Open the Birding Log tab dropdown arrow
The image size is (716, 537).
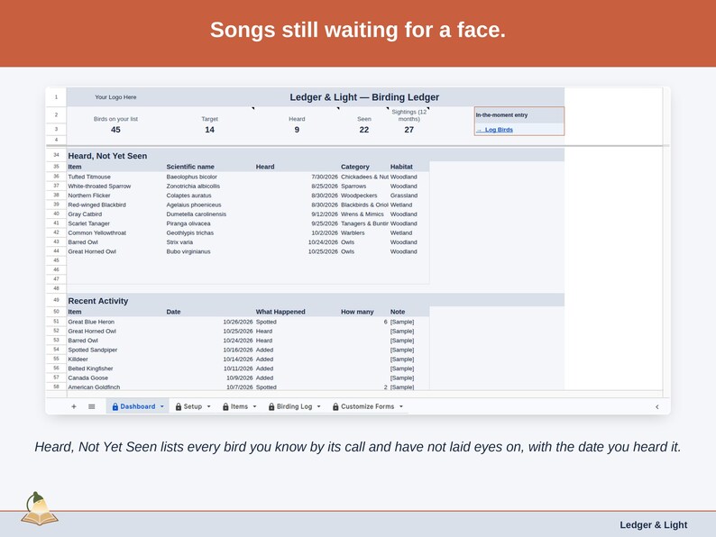pyautogui.click(x=318, y=406)
